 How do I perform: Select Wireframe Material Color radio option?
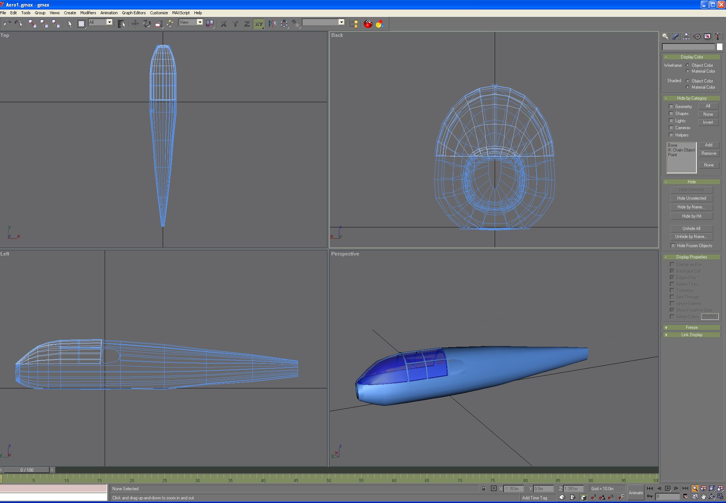point(688,71)
